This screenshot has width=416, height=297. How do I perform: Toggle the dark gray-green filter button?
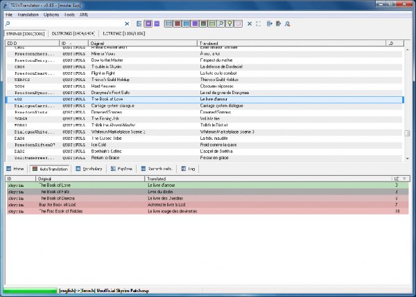pos(203,24)
